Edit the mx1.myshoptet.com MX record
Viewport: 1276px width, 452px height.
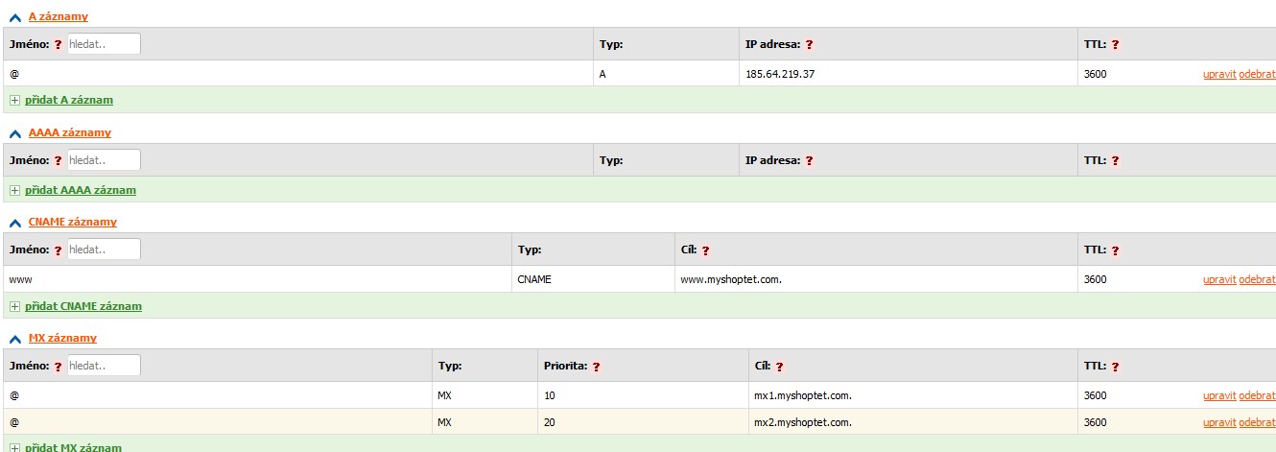(1218, 395)
